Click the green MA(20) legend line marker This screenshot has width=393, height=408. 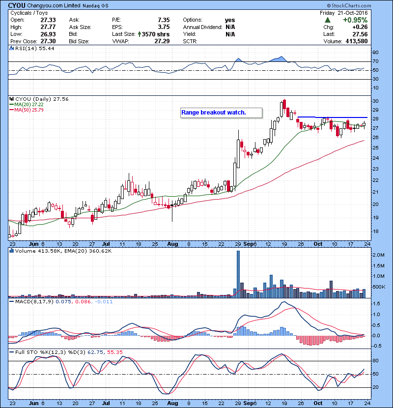click(x=11, y=105)
